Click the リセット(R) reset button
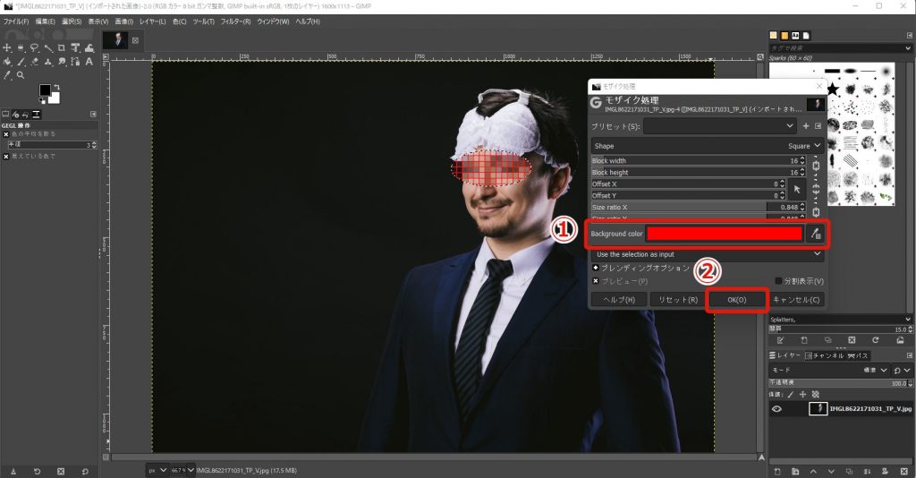Image resolution: width=916 pixels, height=478 pixels. click(x=674, y=299)
